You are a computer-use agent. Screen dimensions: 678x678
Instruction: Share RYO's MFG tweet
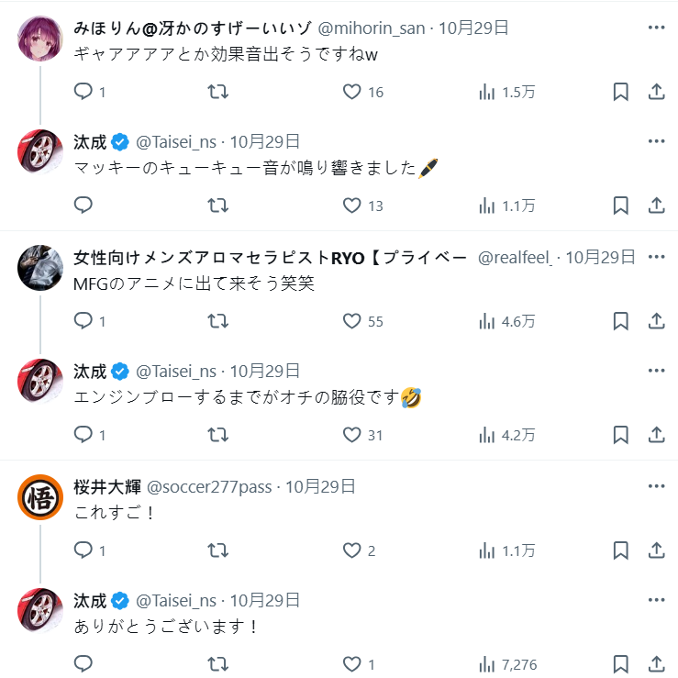(656, 321)
